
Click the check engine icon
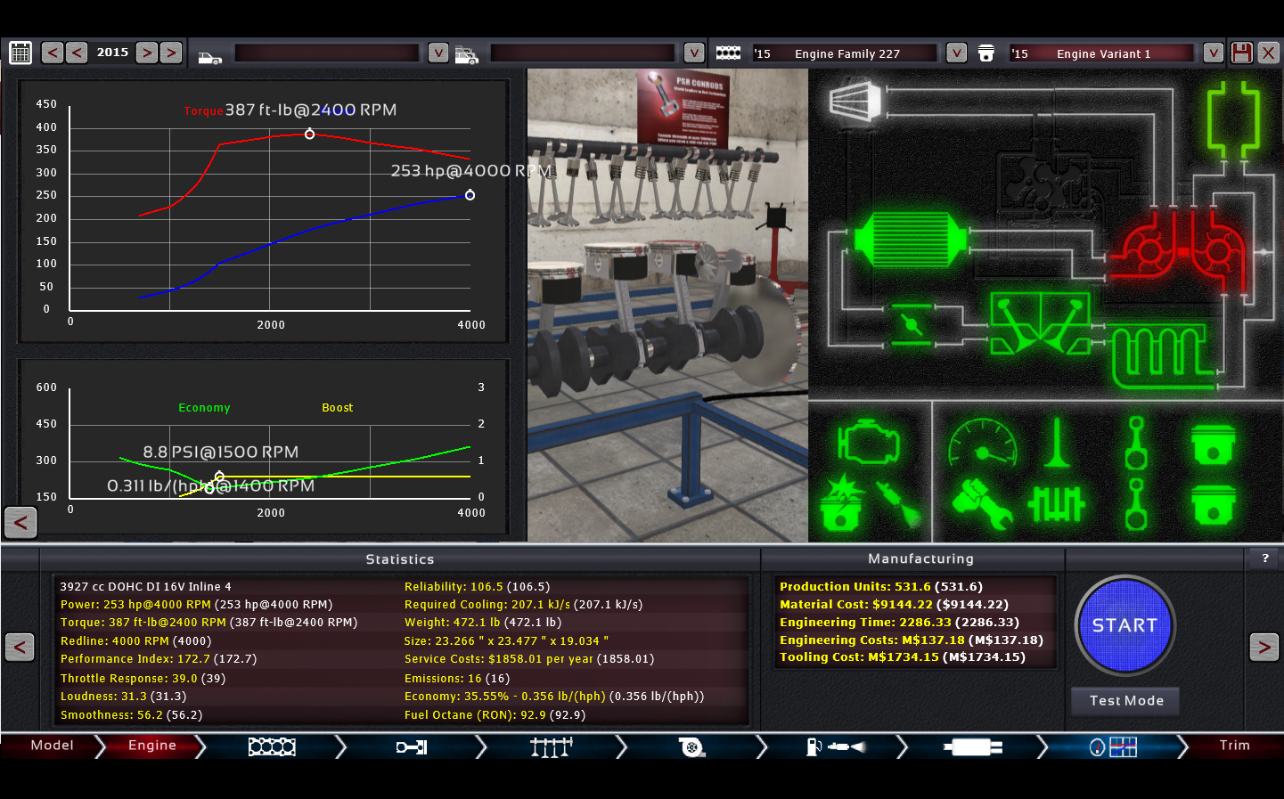pos(867,442)
